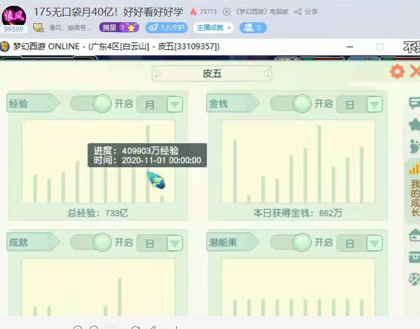Image resolution: width=420 pixels, height=329 pixels.
Task: Toggle the 经验 tracking switch
Action: coord(91,104)
